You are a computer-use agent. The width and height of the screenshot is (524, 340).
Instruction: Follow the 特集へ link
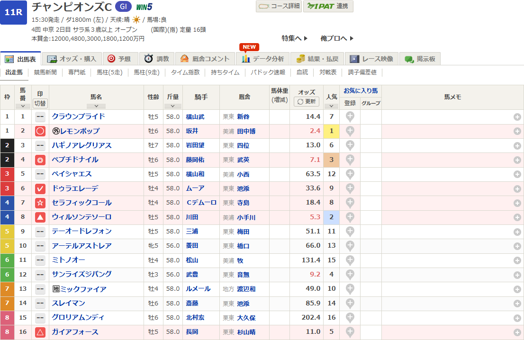pos(295,38)
